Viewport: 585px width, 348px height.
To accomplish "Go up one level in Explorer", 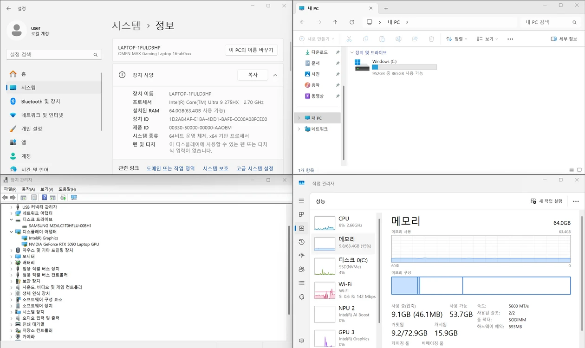I will 335,22.
